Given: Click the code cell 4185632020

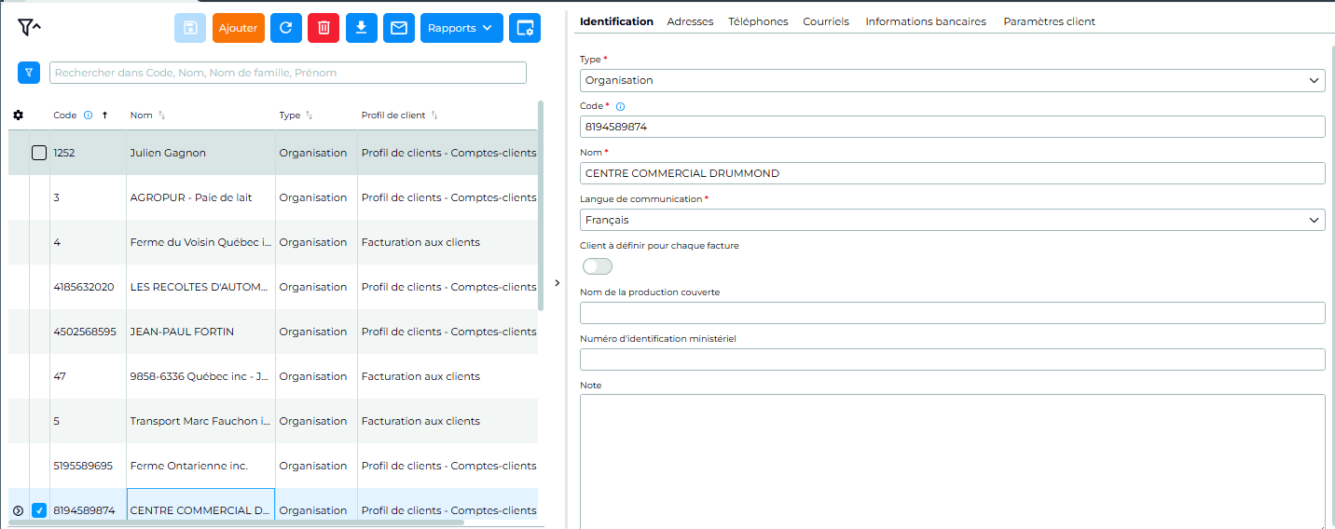Looking at the screenshot, I should click(88, 287).
